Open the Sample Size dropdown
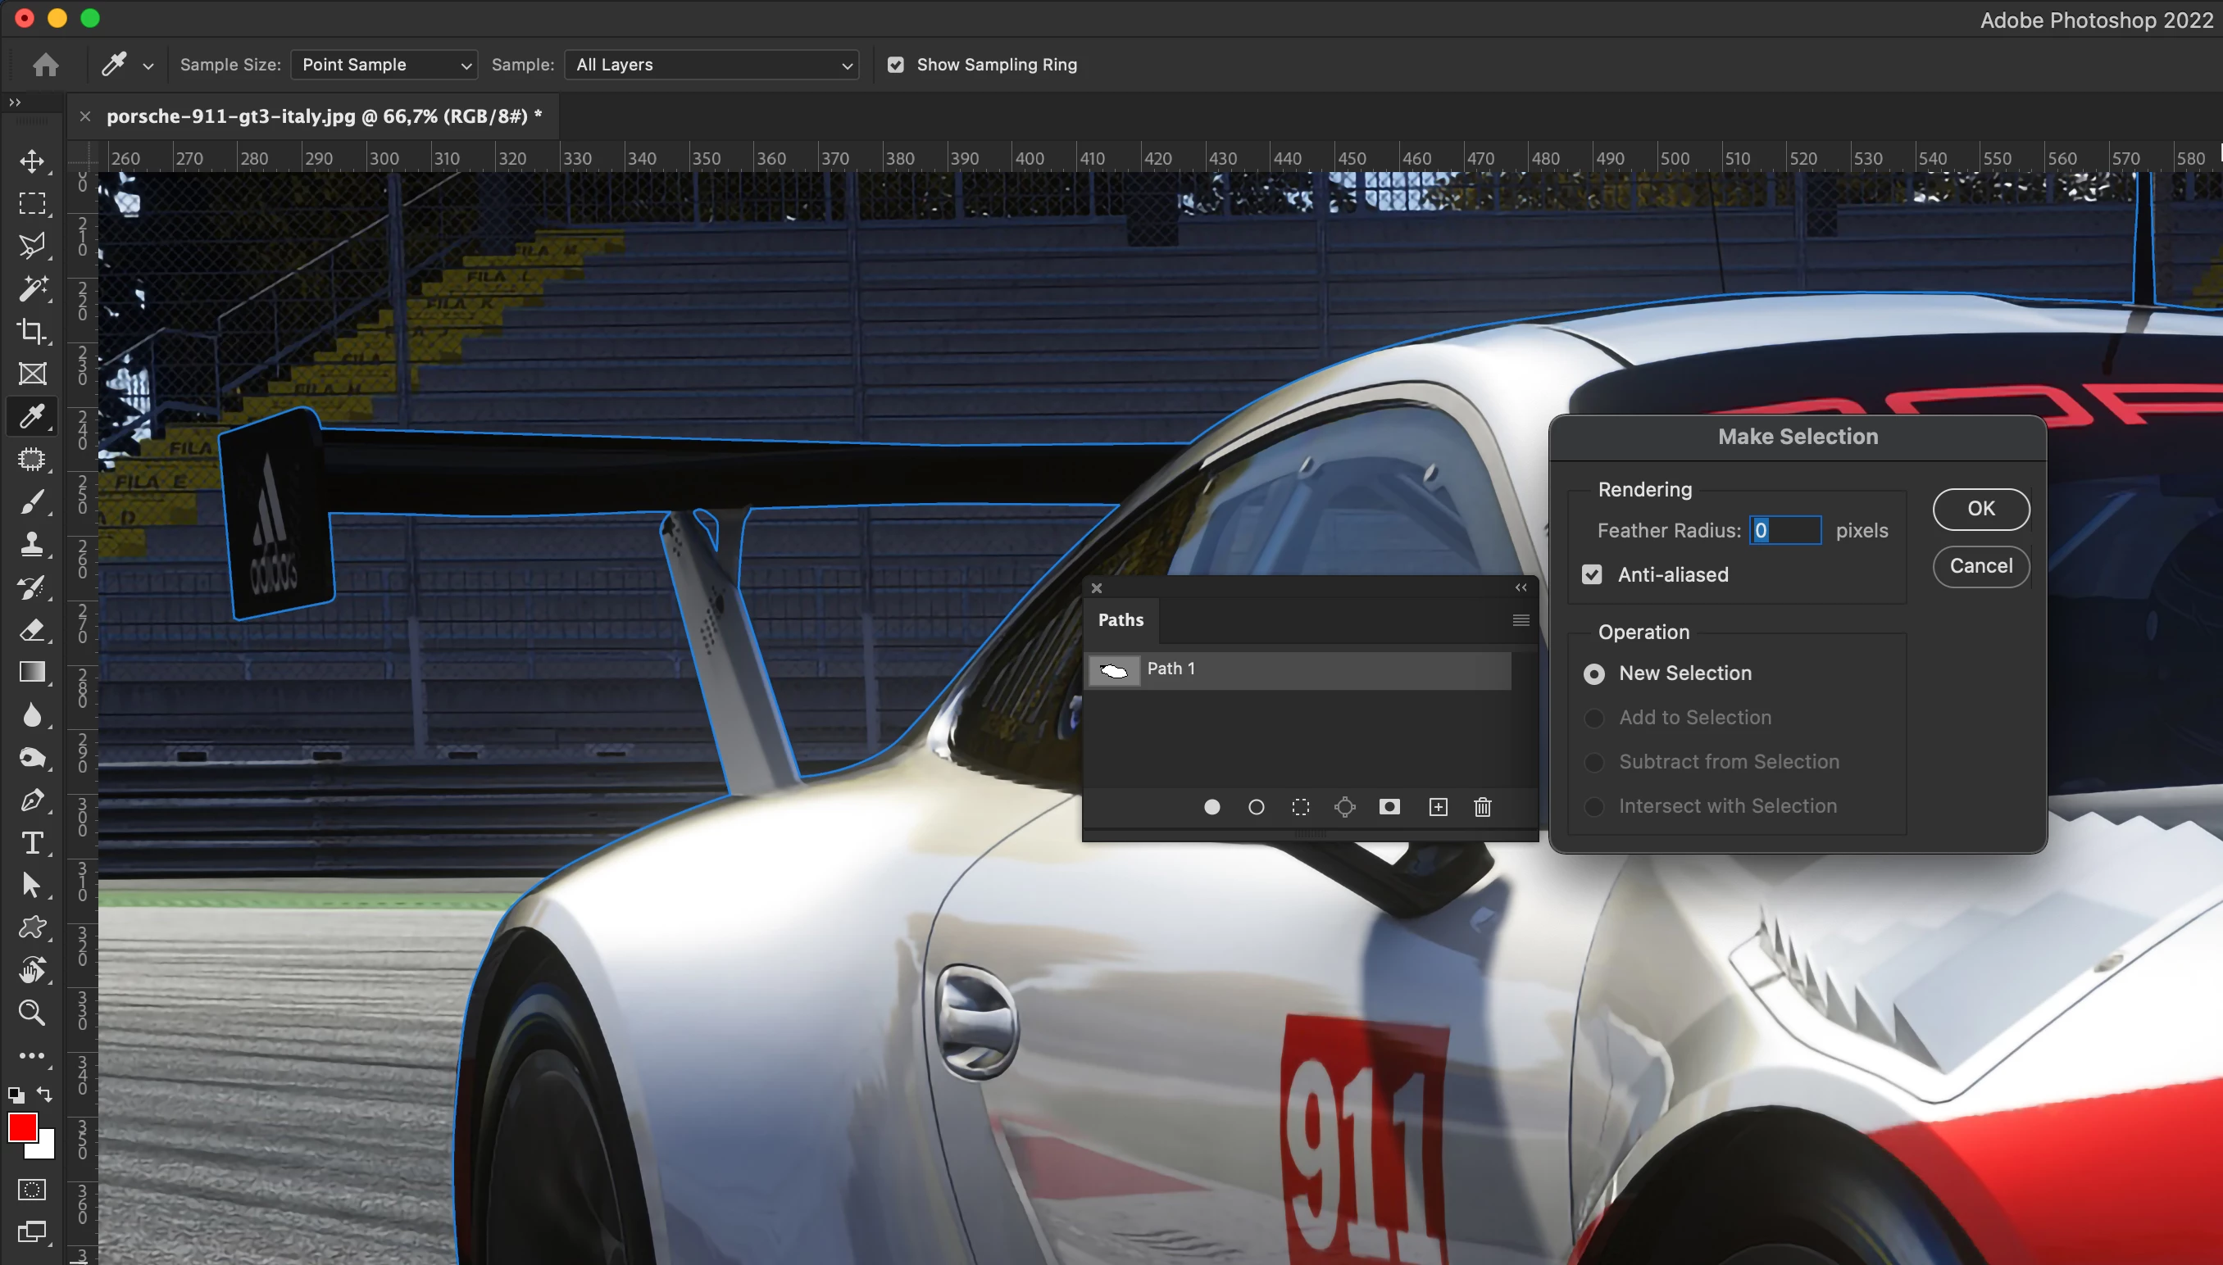 (x=384, y=66)
